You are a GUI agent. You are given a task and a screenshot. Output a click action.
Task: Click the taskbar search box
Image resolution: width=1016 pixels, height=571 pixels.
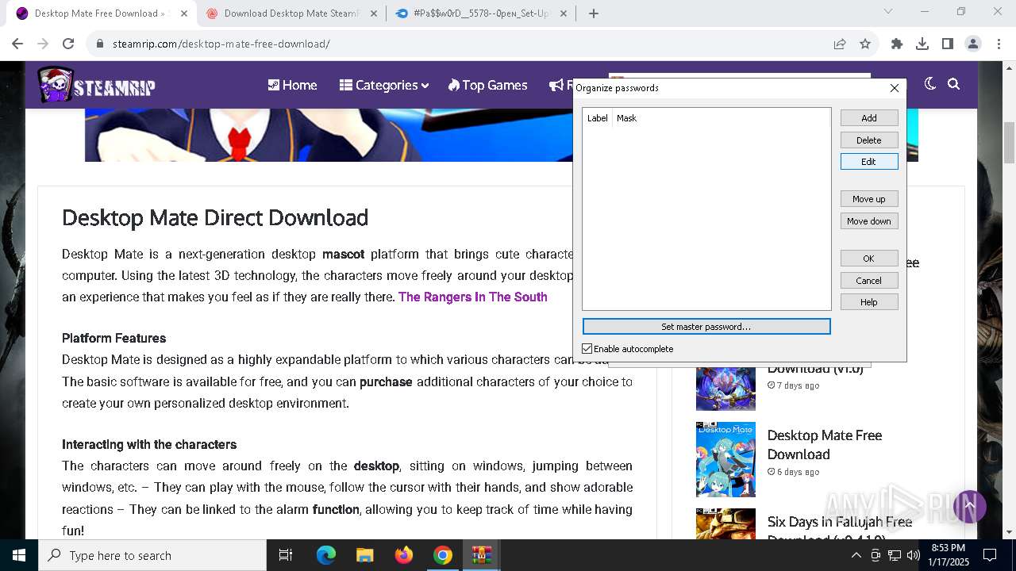coord(152,555)
